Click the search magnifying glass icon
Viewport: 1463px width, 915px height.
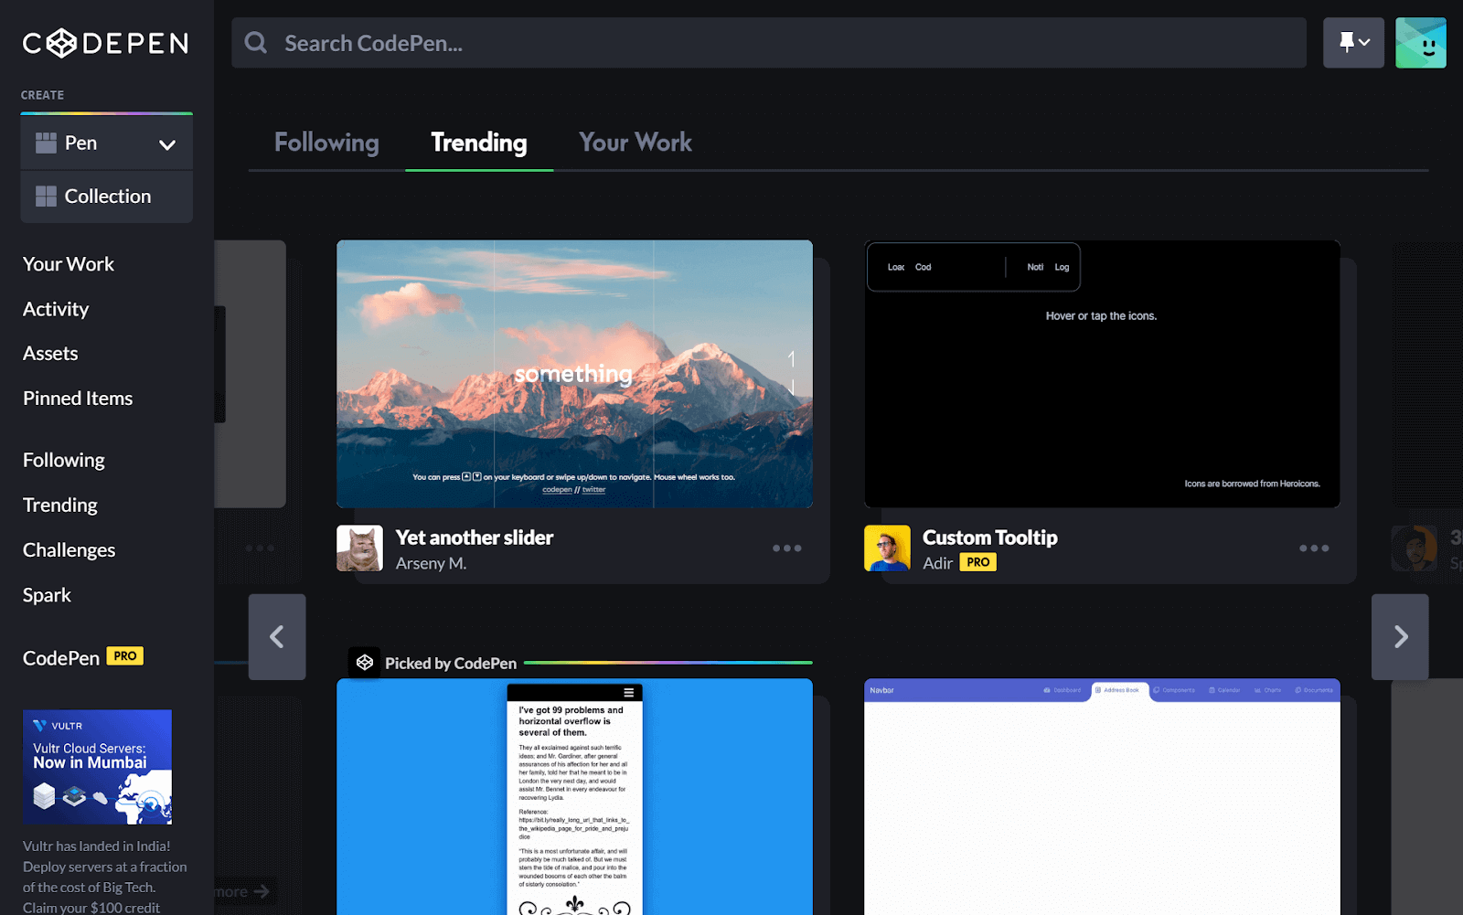click(x=255, y=42)
